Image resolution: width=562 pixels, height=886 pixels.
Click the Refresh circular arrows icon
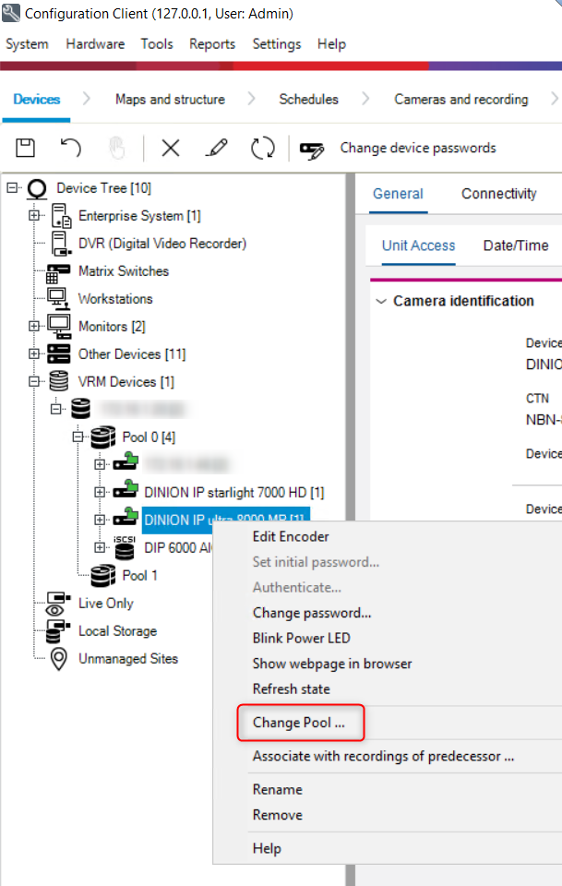pyautogui.click(x=263, y=149)
